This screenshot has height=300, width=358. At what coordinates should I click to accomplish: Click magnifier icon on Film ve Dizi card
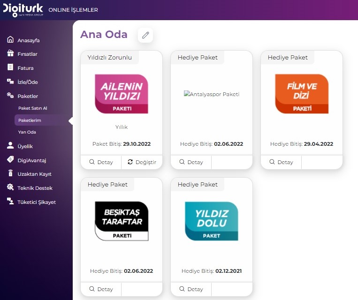tap(272, 162)
